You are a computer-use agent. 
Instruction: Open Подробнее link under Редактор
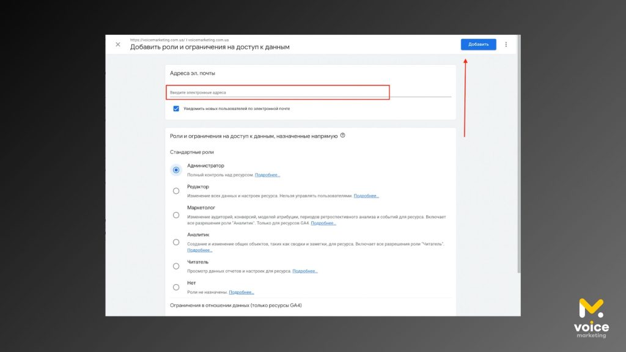(366, 196)
